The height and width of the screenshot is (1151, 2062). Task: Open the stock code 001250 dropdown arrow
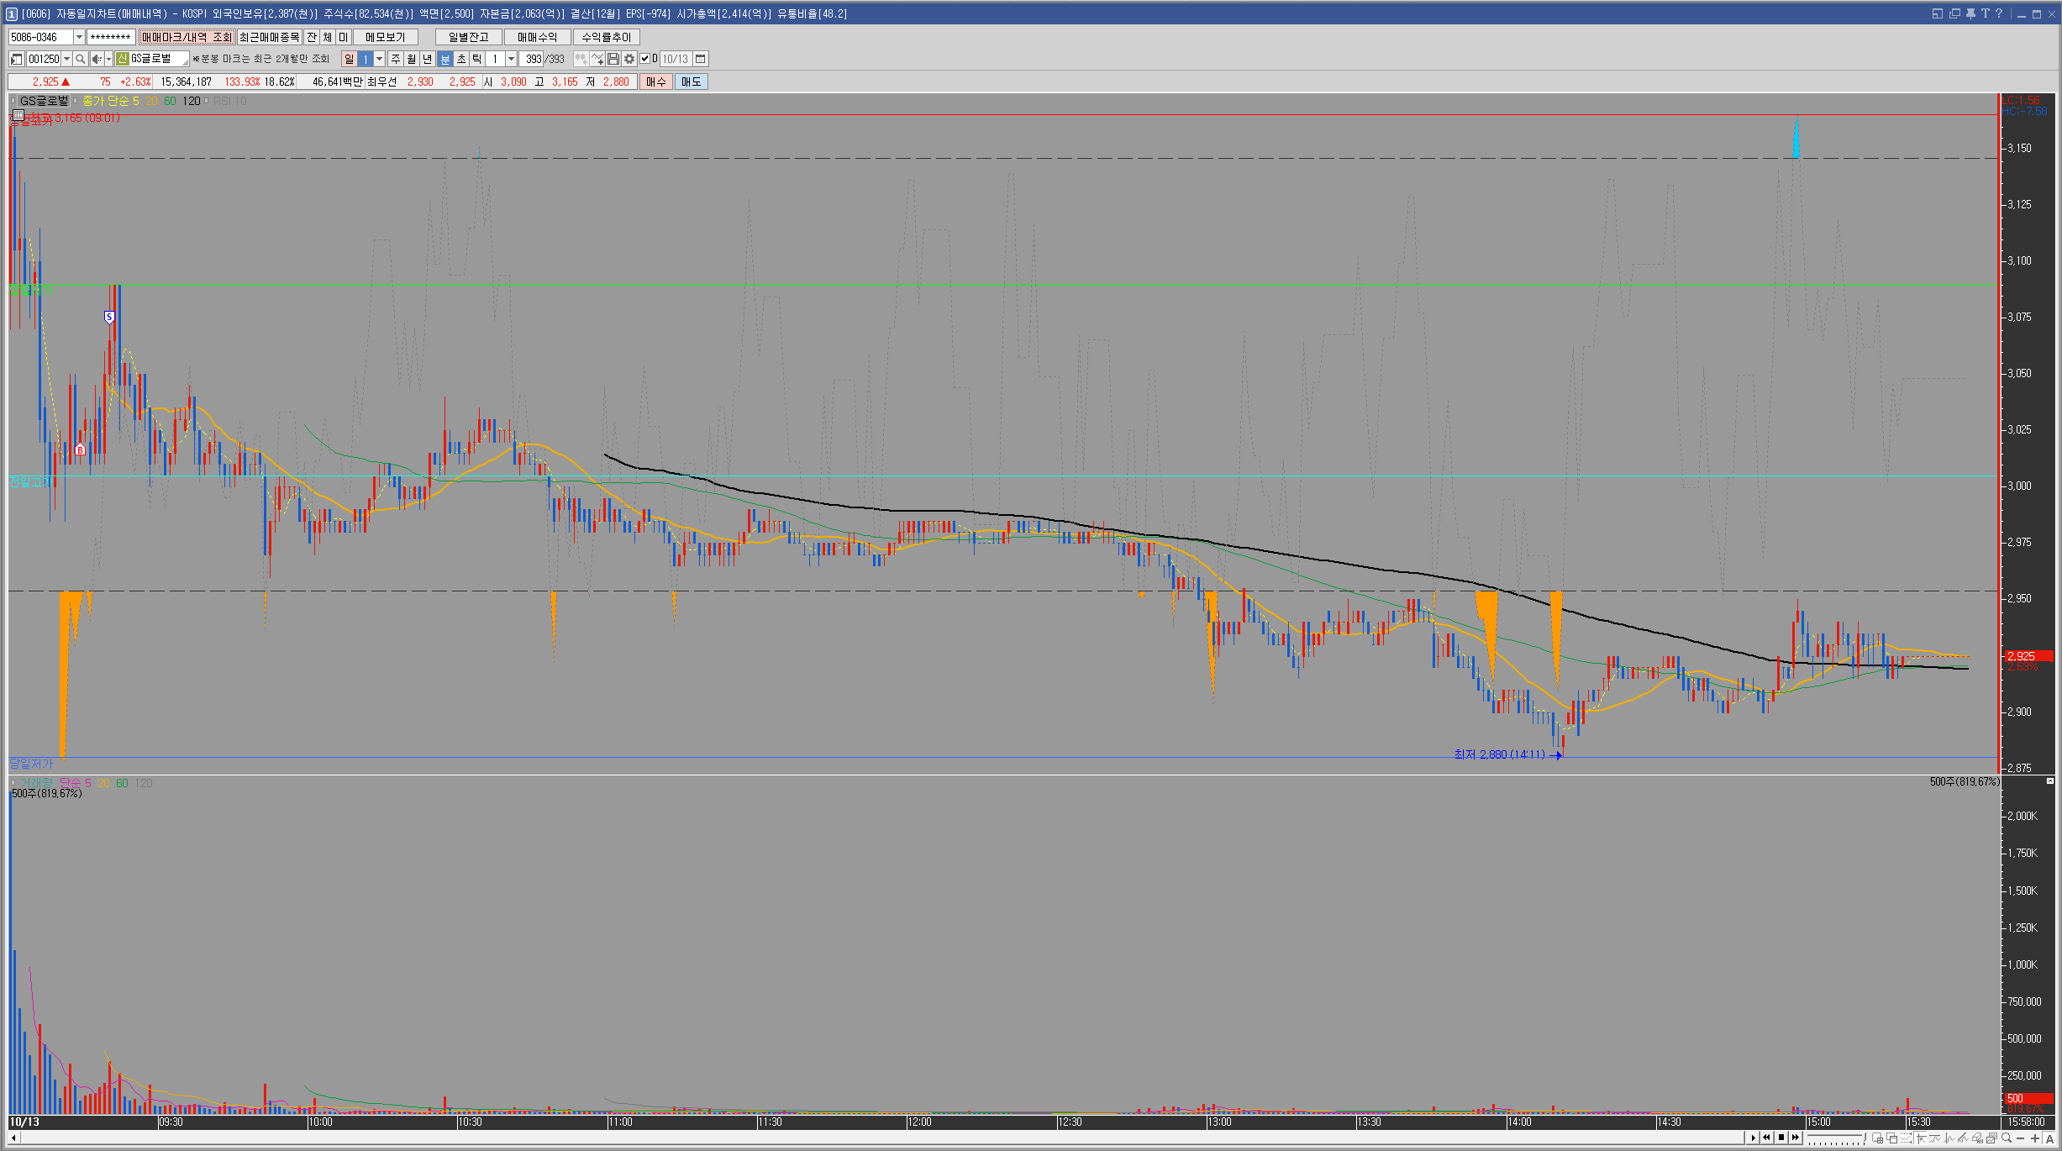coord(66,59)
